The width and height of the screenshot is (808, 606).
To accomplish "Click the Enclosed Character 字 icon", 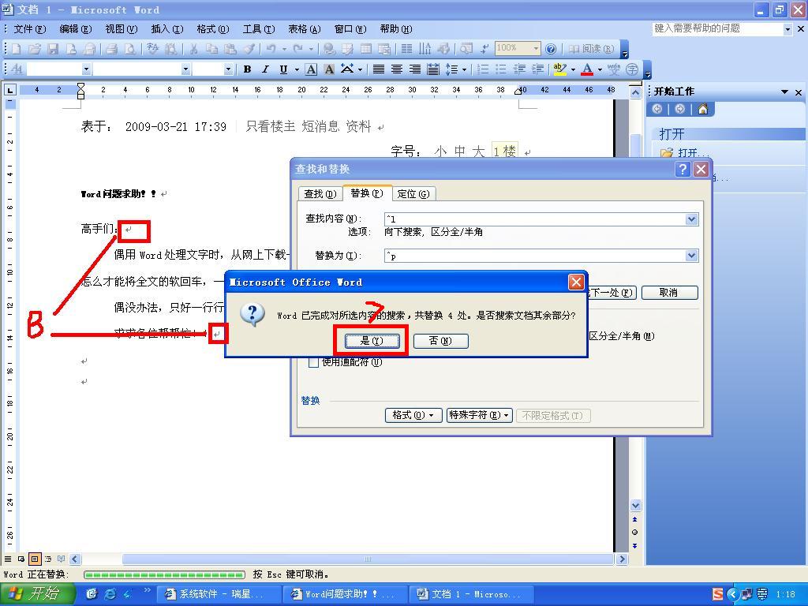I will (x=632, y=69).
